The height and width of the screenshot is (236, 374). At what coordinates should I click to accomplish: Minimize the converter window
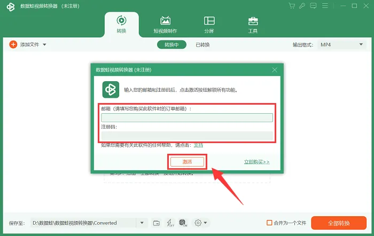tap(343, 6)
